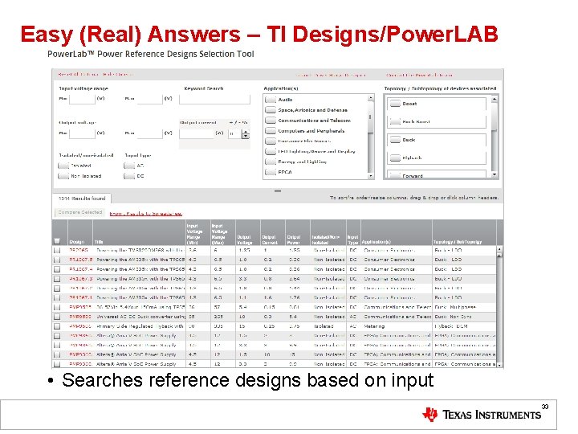Click scroll-up arrow of Topology list
Screen dimensions: 578x434
pos(495,99)
